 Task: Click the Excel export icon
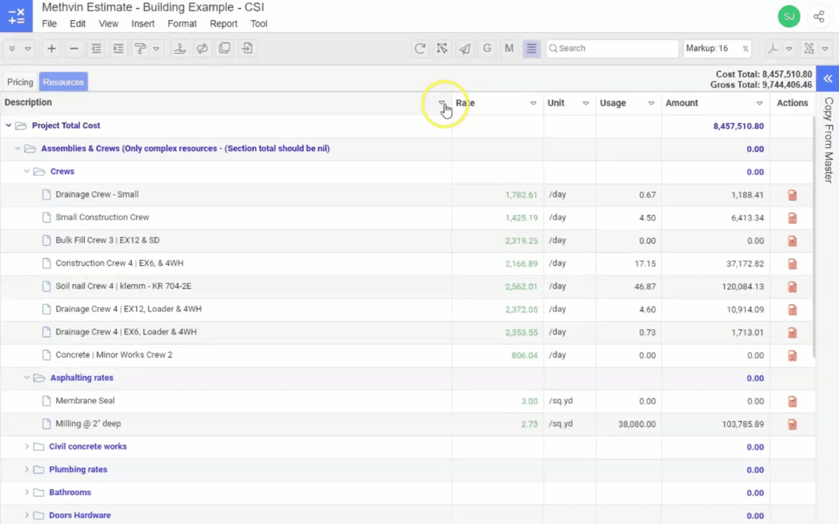809,49
